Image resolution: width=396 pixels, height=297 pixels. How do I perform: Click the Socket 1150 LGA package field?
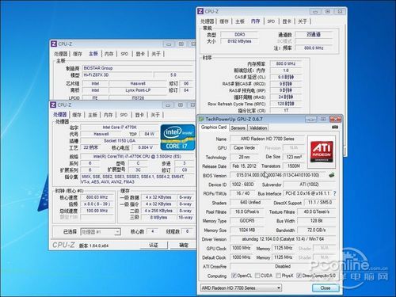[x=120, y=141]
